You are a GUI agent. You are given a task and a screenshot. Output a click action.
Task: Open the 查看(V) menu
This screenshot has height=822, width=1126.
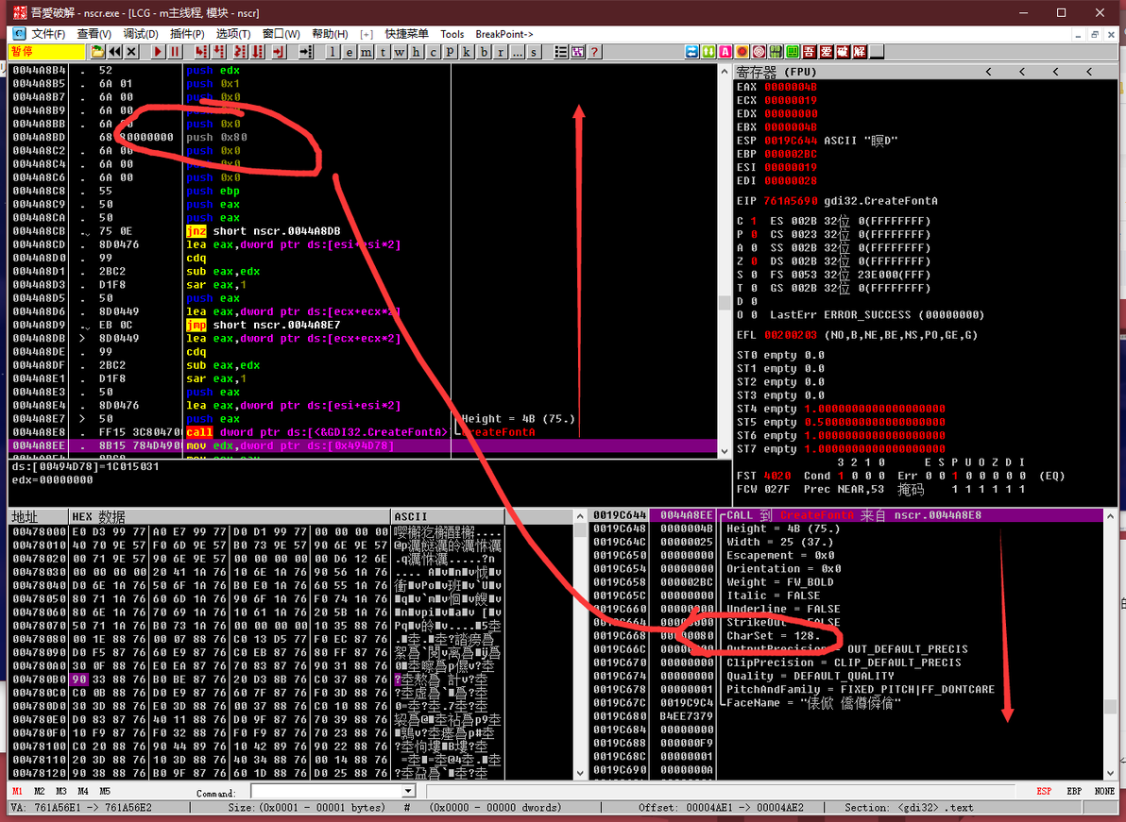(94, 34)
